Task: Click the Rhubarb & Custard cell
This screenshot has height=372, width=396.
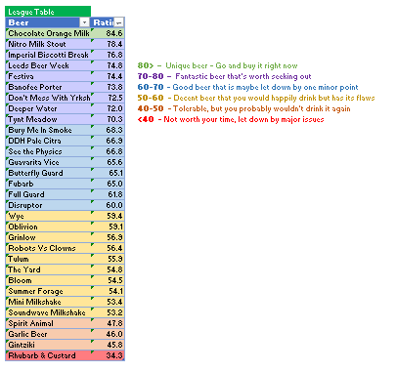Action: (x=49, y=355)
